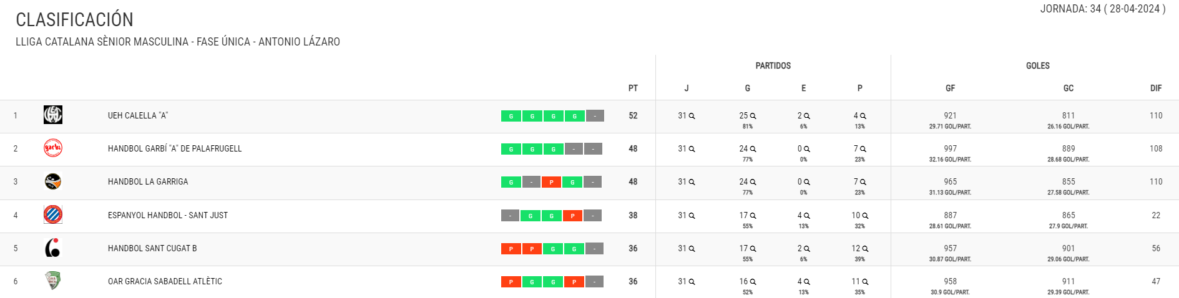
Task: Click the Handbol Sant Cugat B logo
Action: click(x=53, y=248)
